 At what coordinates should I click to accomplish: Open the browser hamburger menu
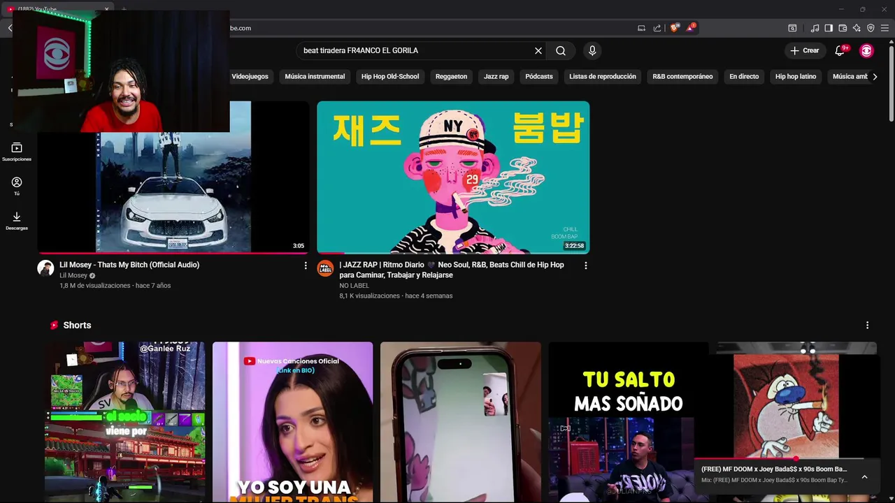point(885,28)
